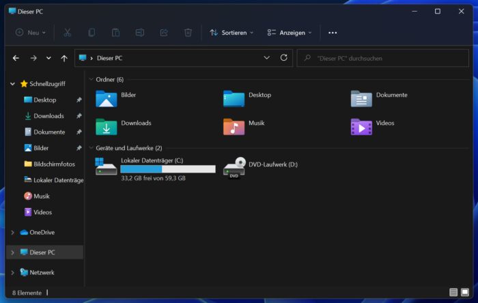Open the Sortieren dropdown
478x303 pixels.
point(231,33)
